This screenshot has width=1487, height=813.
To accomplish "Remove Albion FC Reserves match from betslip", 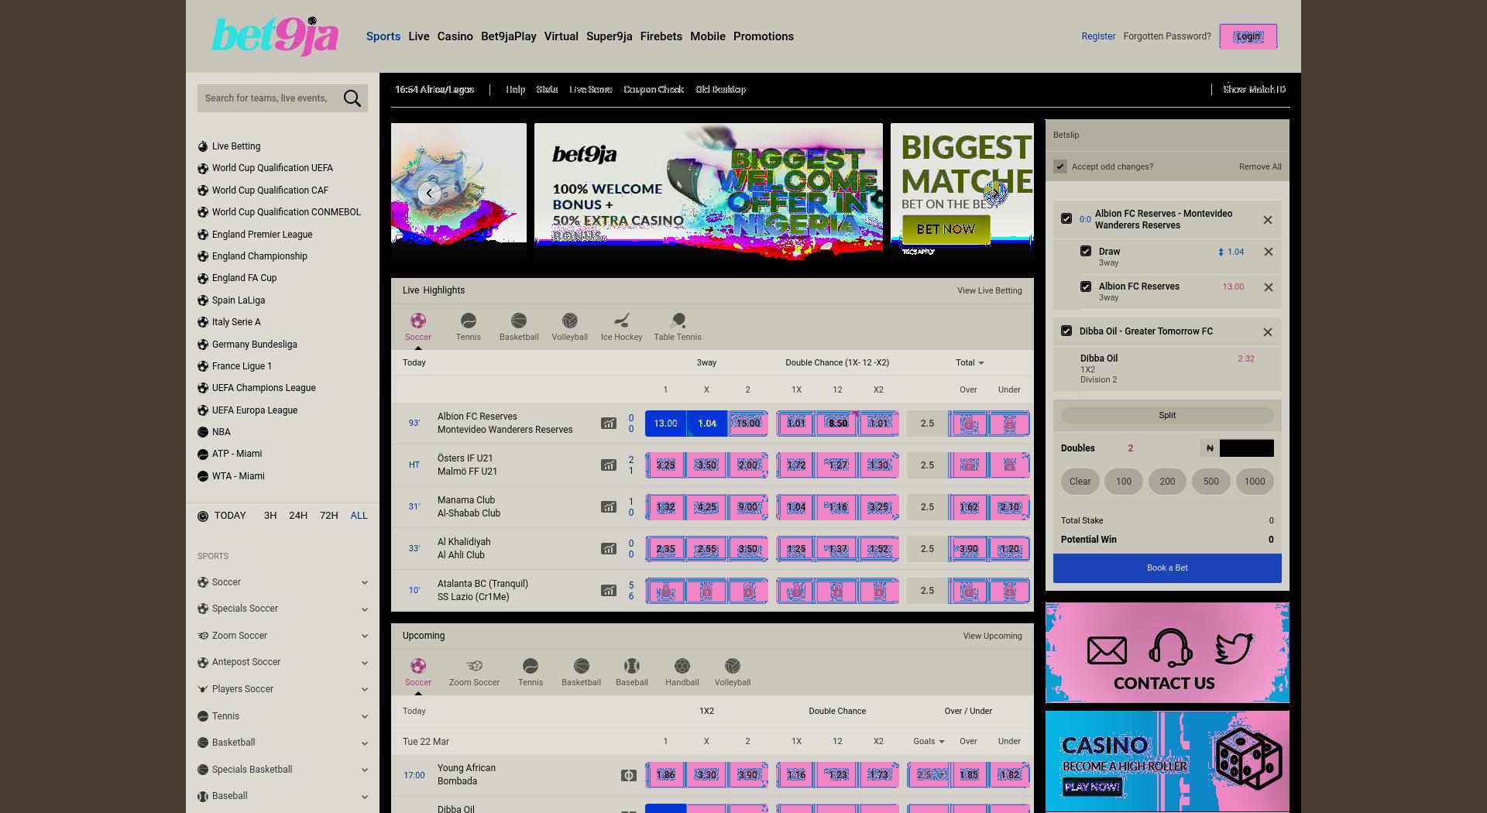I will point(1268,220).
